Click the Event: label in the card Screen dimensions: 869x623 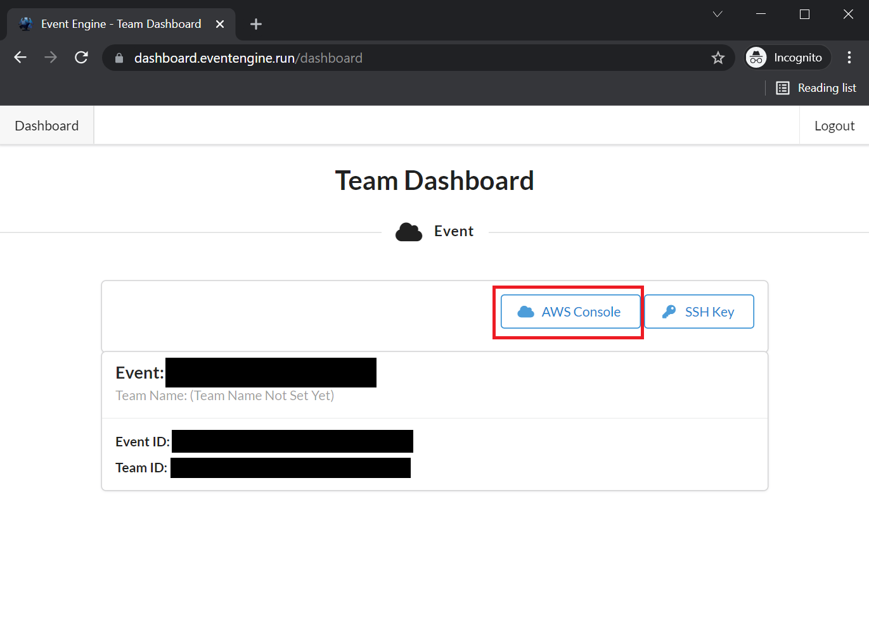pos(139,373)
